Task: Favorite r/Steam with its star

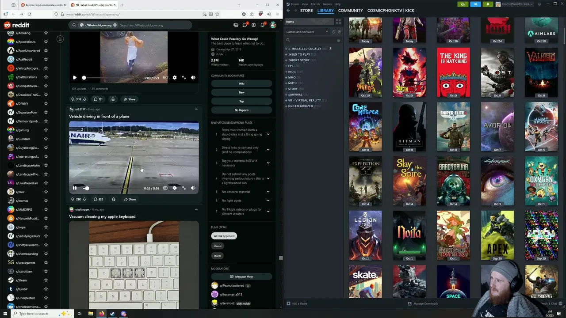Action: (x=46, y=280)
